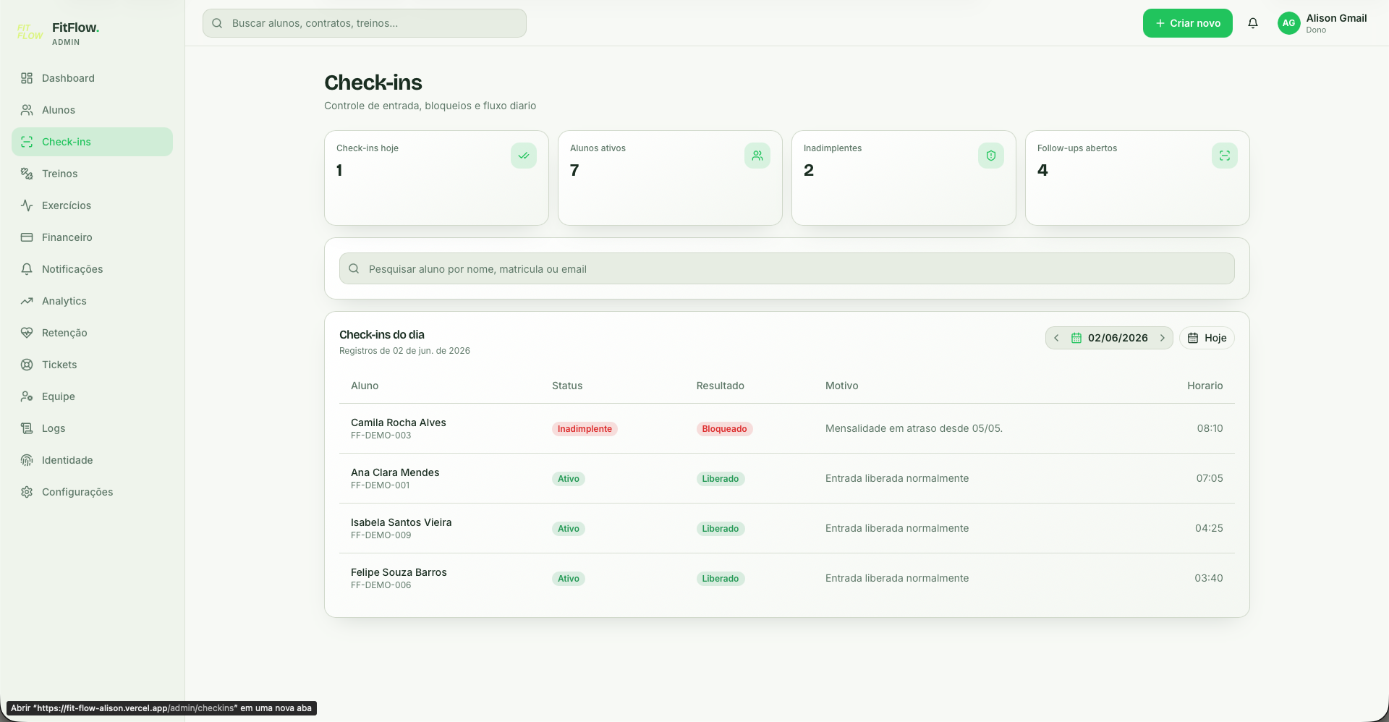Click the Horario column header
The width and height of the screenshot is (1389, 722).
point(1205,386)
